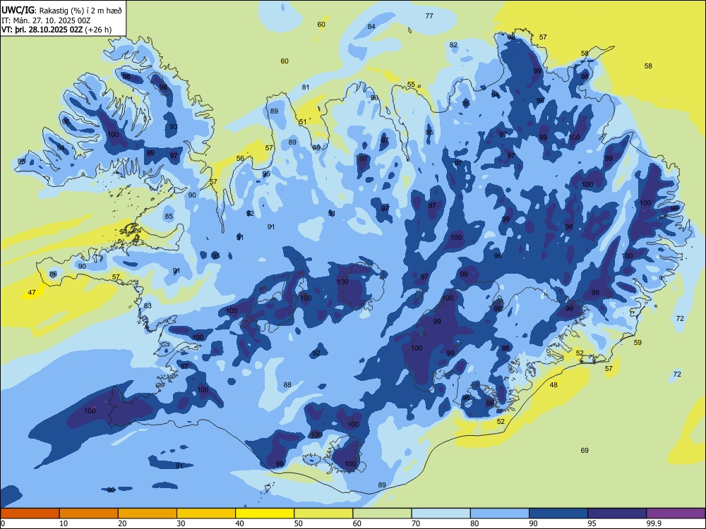The height and width of the screenshot is (529, 706).
Task: Click the light blue 80–90 legend segment
Action: 500,513
